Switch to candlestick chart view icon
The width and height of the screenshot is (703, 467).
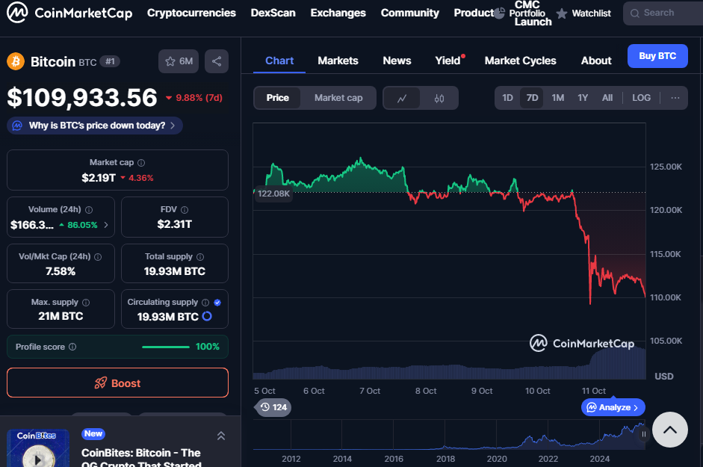pos(439,98)
